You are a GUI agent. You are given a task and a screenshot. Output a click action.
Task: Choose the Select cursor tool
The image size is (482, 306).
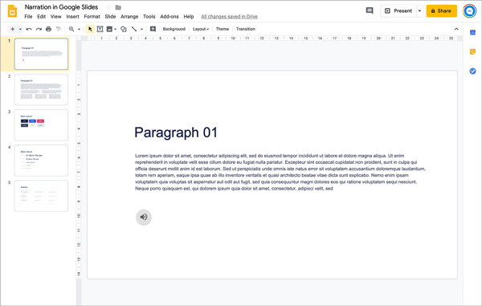click(90, 29)
